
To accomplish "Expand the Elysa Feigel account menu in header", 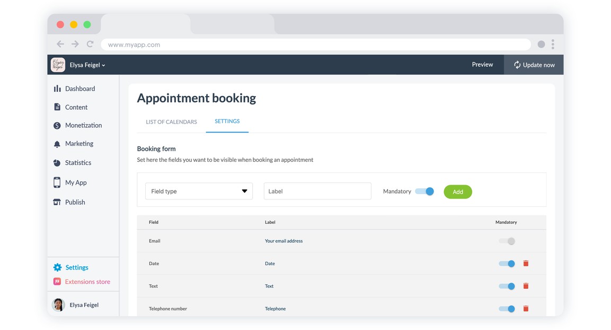I will click(87, 65).
